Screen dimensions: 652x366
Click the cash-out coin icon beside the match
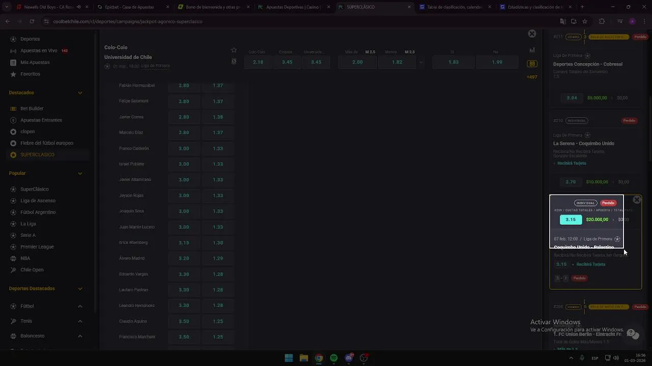coord(234,62)
